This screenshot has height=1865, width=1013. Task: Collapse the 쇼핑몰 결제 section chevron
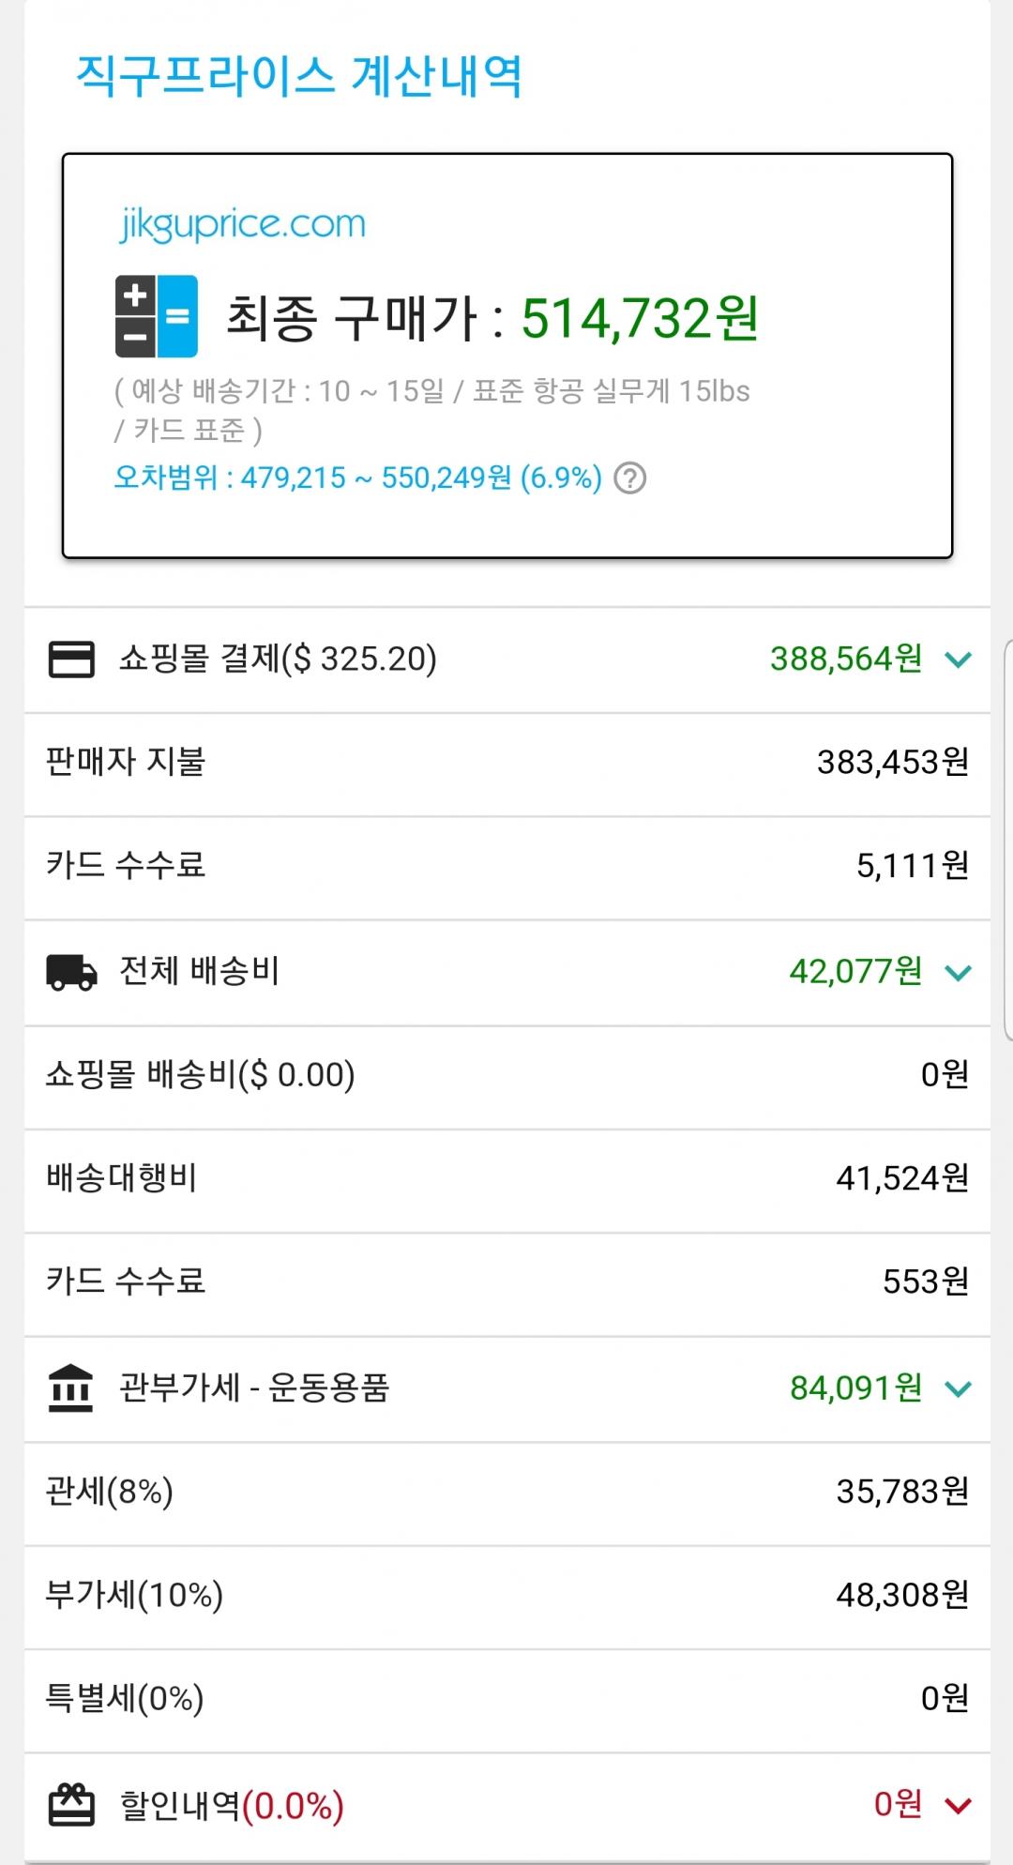point(958,660)
